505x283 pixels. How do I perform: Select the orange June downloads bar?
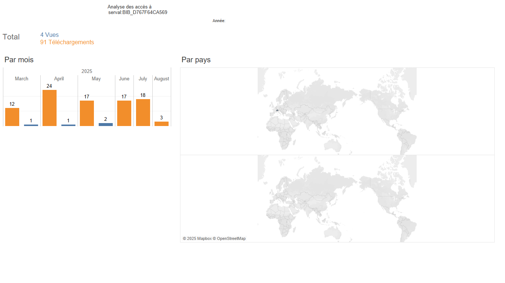pos(124,113)
